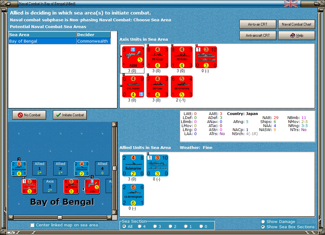Click the map horizontal scrollbar thumb
This screenshot has width=325, height=235.
[x=60, y=217]
